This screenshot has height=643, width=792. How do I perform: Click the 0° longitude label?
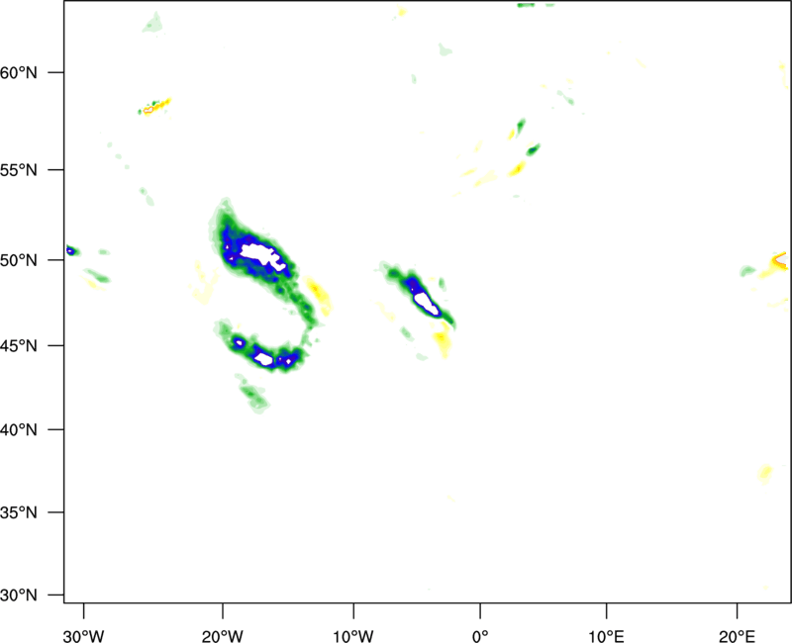[480, 636]
